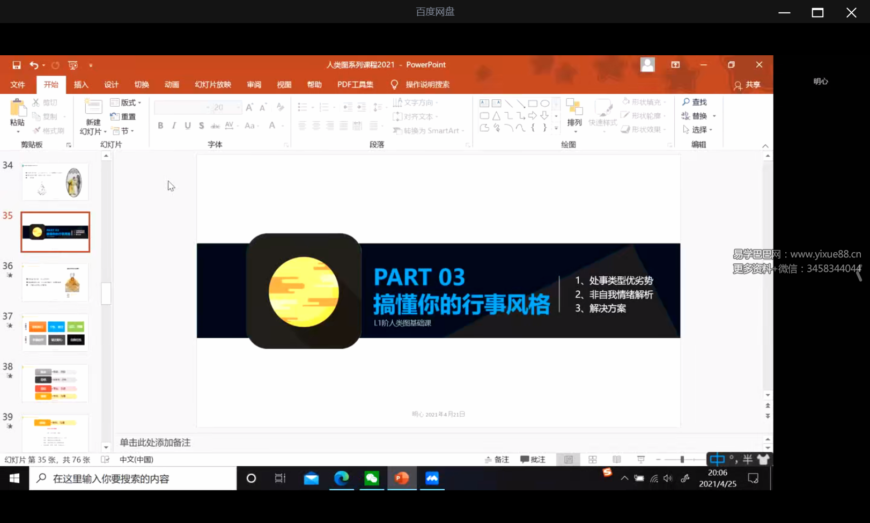
Task: Open the 选择 (Select) dropdown menu
Action: 699,129
